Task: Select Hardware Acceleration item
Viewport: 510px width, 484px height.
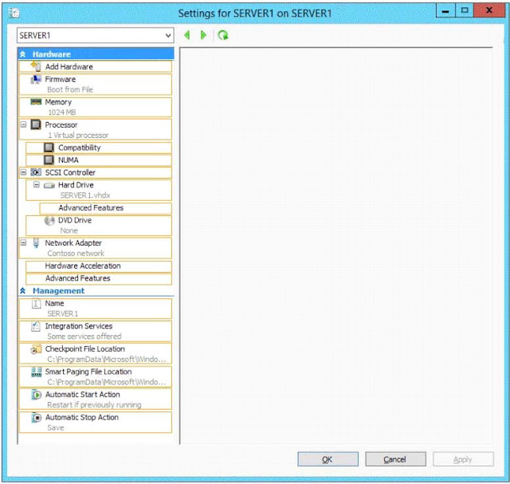Action: click(99, 266)
